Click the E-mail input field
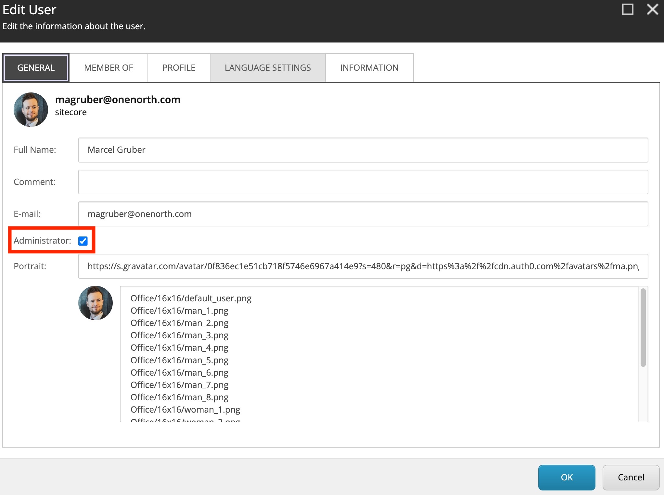Screen dimensions: 664x495 click(x=363, y=214)
